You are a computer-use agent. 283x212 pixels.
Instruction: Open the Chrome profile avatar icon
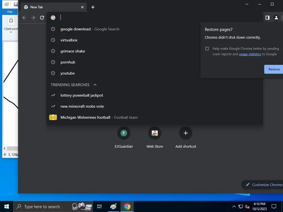coord(276,18)
